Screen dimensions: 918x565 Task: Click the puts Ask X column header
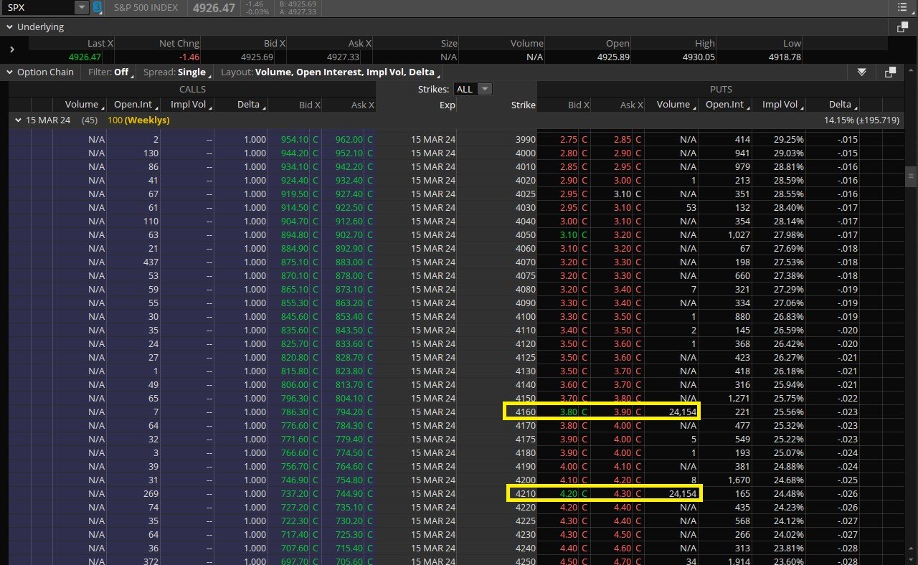pyautogui.click(x=631, y=105)
